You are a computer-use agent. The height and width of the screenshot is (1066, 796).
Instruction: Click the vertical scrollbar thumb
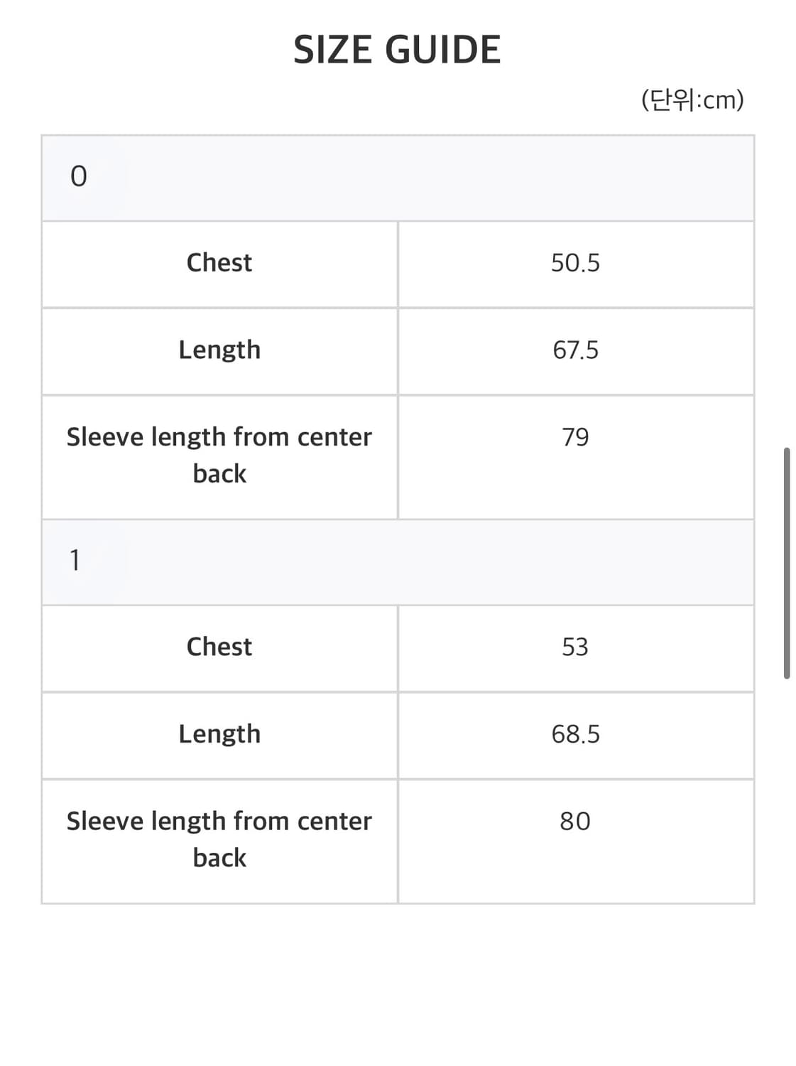point(787,563)
